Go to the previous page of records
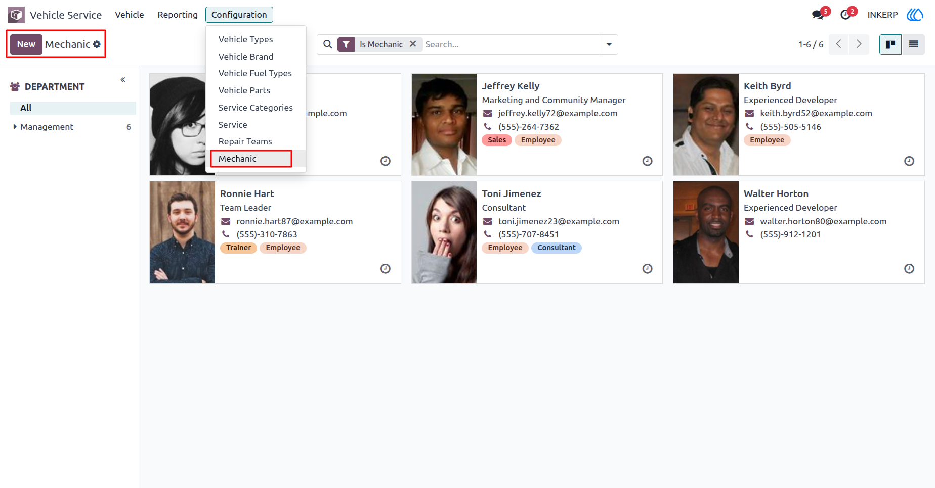 839,44
